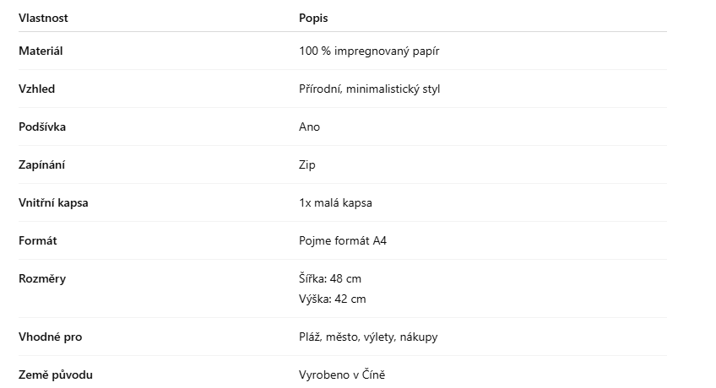Click the Popis column header
Viewport: 716px width, 388px height.
[x=313, y=18]
